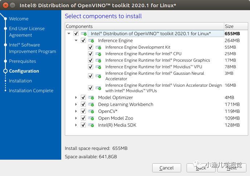Click the component icon next to Intel Media SDK

(x=91, y=125)
